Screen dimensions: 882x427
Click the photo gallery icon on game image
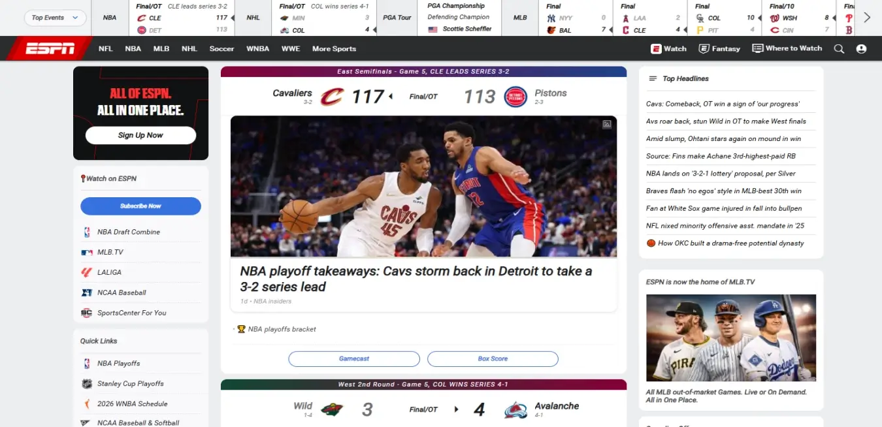(607, 124)
